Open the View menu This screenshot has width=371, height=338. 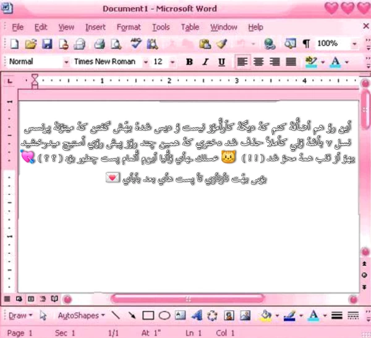click(x=66, y=27)
